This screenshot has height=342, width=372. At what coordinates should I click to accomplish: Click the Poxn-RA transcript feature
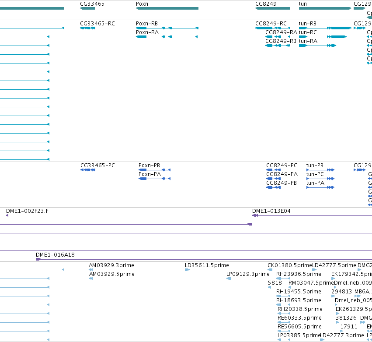(x=167, y=37)
